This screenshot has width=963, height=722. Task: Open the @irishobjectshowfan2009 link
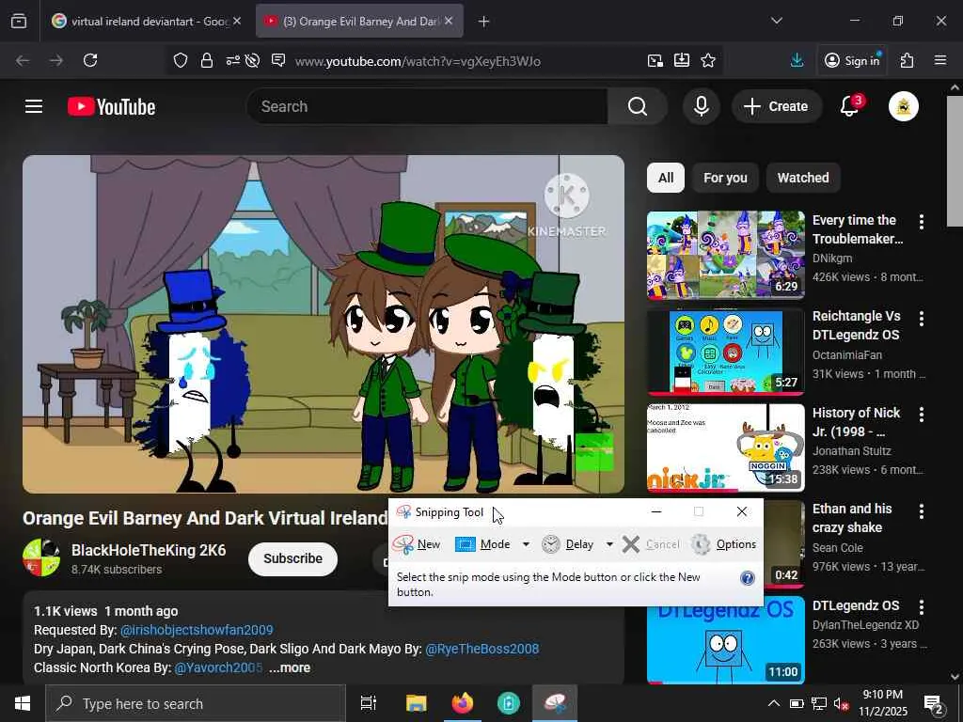197,630
